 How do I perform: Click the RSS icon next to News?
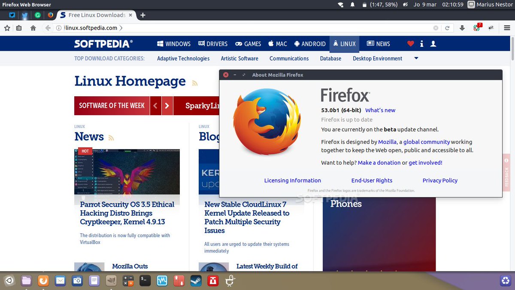(x=111, y=138)
